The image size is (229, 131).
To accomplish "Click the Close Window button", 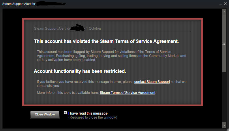I will (45, 115).
